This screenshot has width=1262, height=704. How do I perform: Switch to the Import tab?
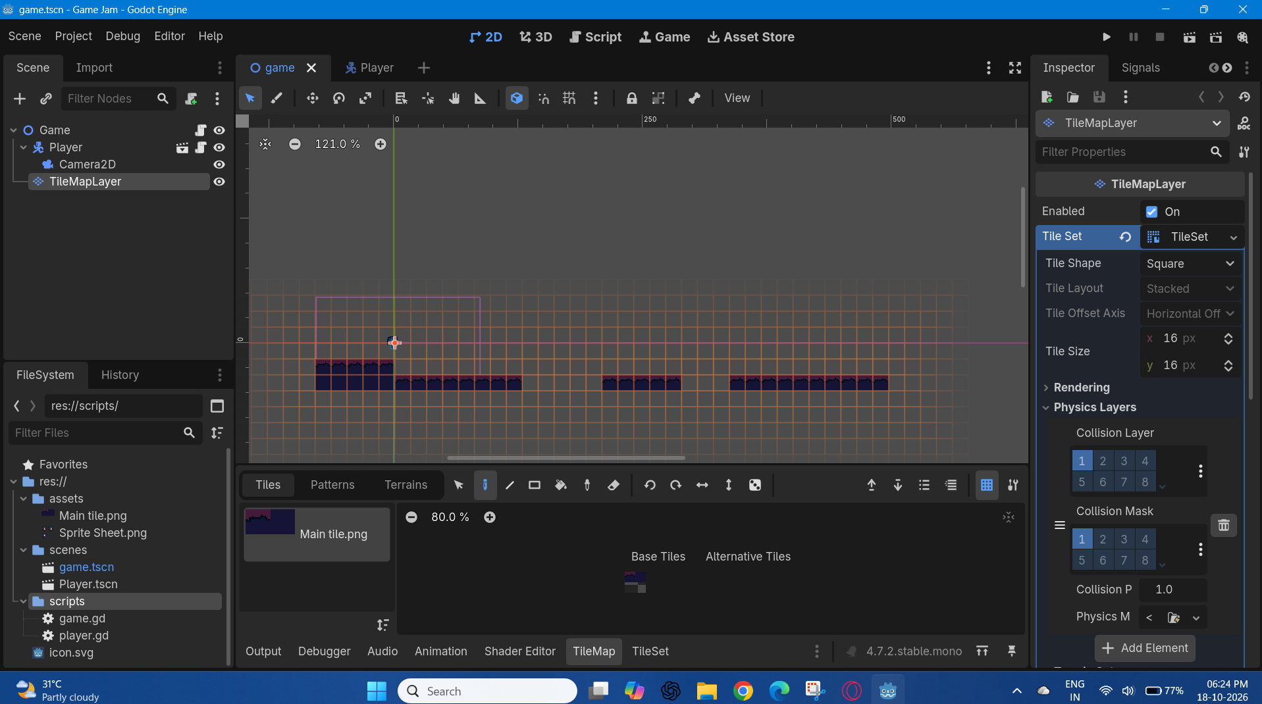pos(94,68)
